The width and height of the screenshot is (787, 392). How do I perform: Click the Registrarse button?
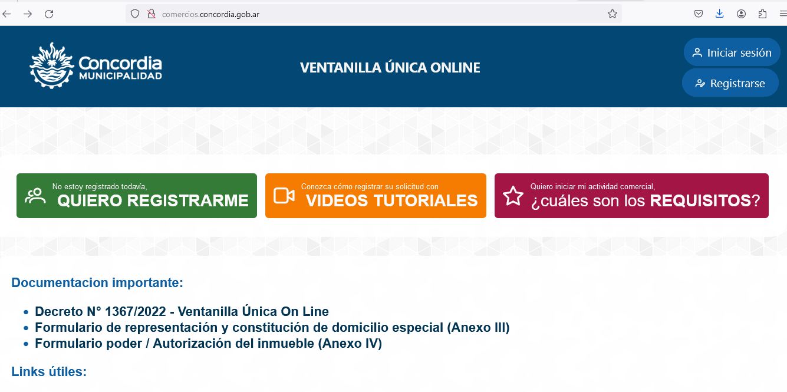[730, 83]
